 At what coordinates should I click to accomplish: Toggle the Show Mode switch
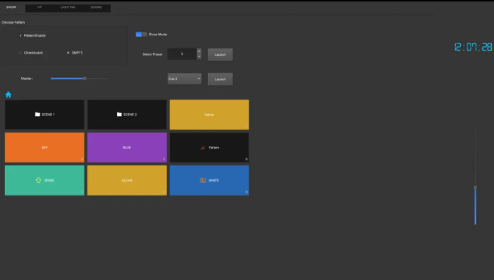coord(141,35)
